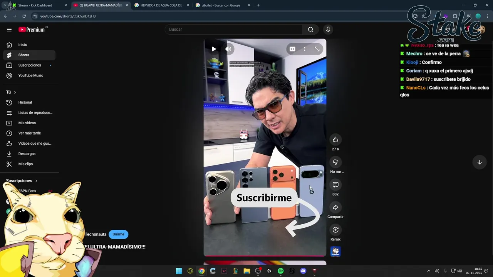Open League of Legends taskbar icon
Viewport: 493px width, 277px height.
pyautogui.click(x=235, y=271)
